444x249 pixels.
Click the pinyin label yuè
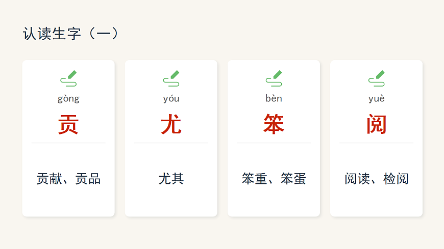pyautogui.click(x=376, y=99)
